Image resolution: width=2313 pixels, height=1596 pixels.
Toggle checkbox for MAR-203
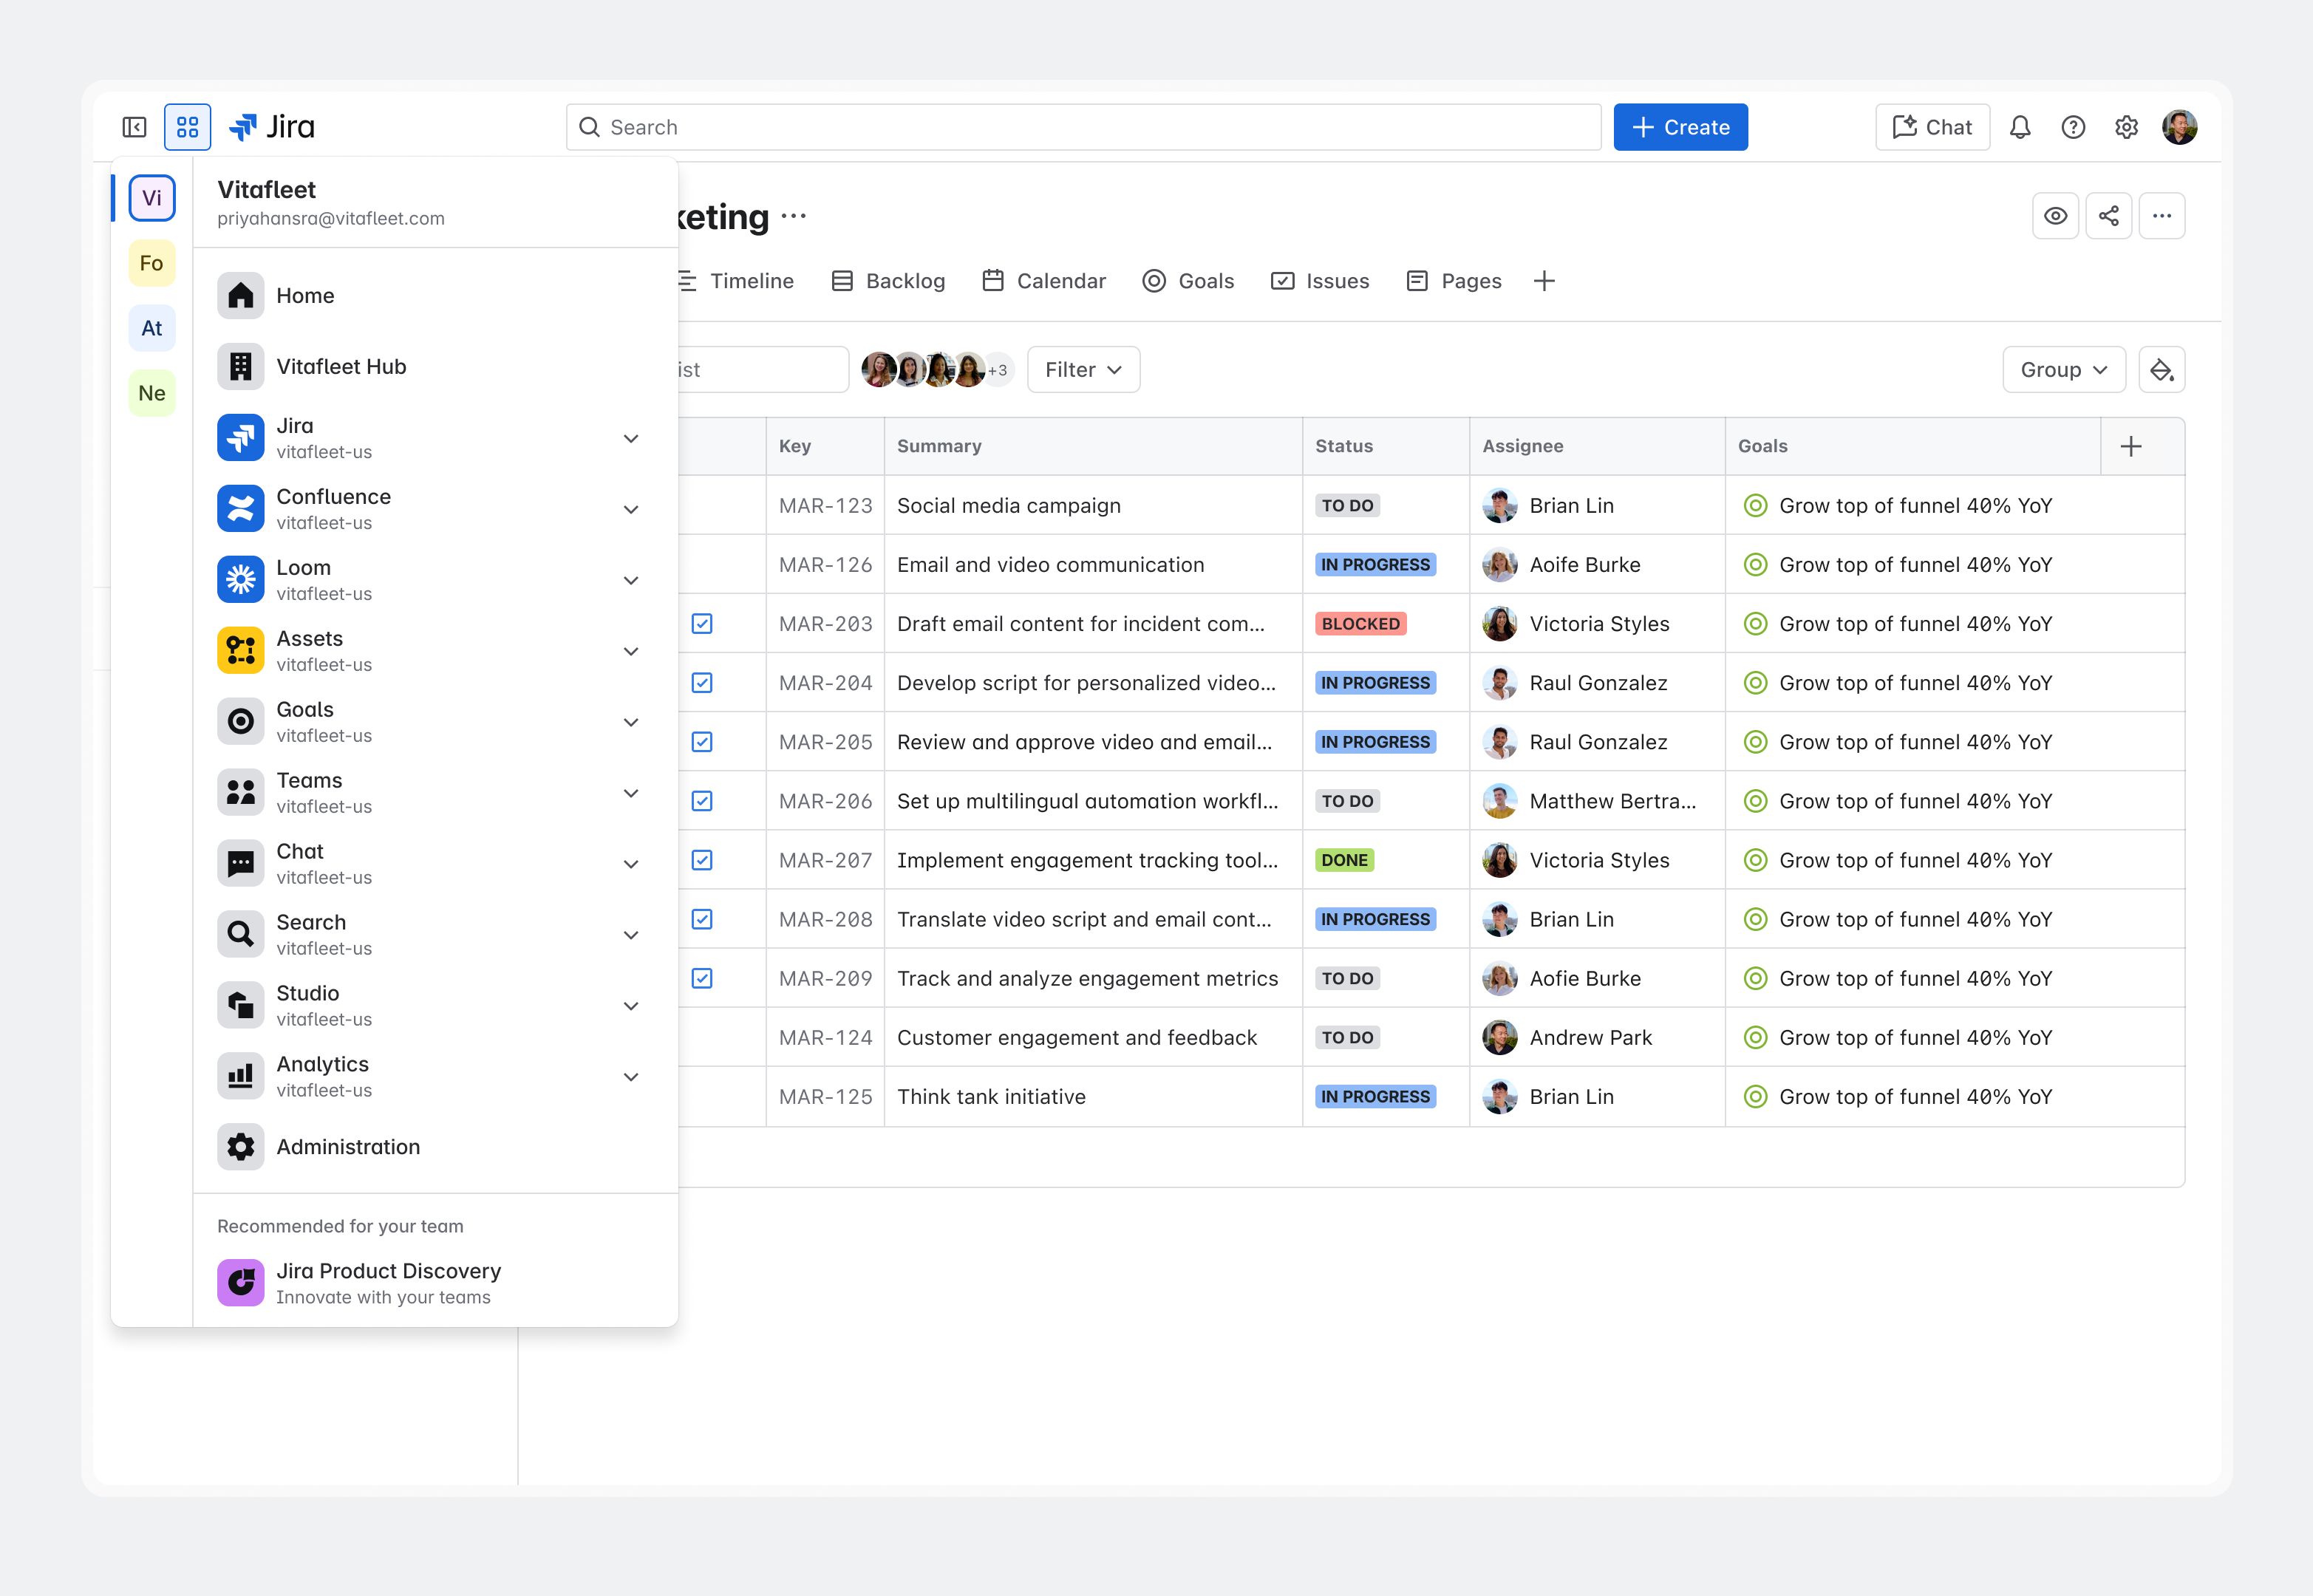[702, 624]
